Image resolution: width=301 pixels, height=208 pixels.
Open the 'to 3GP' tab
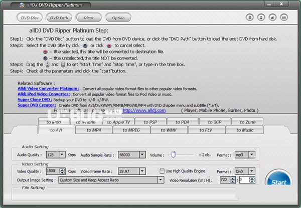pyautogui.click(x=215, y=121)
